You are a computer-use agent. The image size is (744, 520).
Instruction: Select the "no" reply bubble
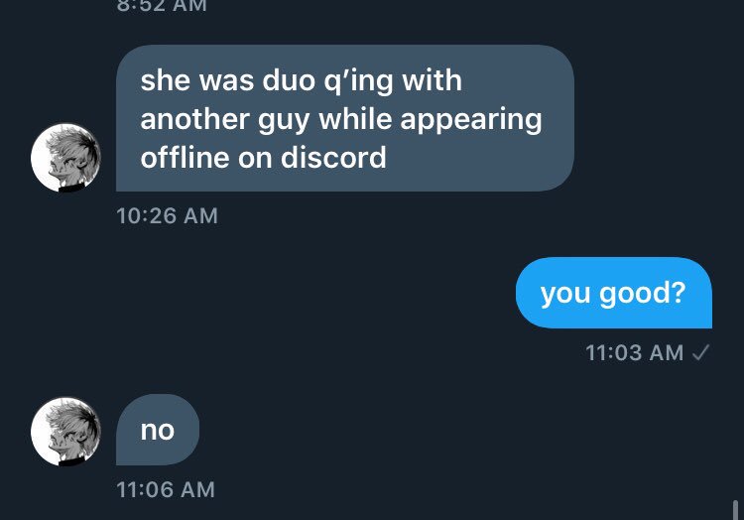(x=158, y=430)
